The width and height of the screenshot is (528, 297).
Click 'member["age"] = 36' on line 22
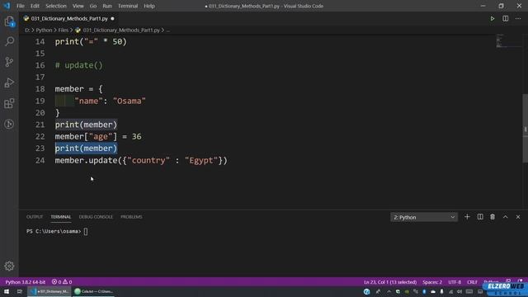(98, 136)
